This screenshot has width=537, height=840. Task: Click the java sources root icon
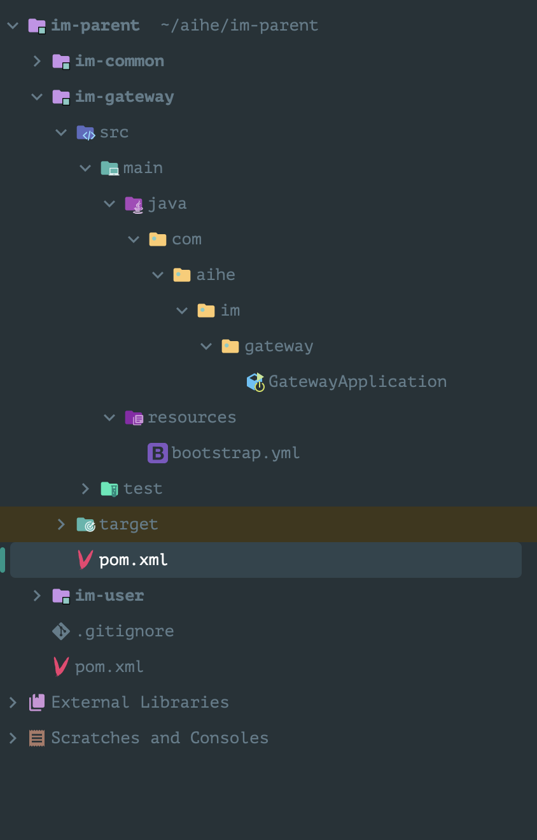(x=134, y=204)
